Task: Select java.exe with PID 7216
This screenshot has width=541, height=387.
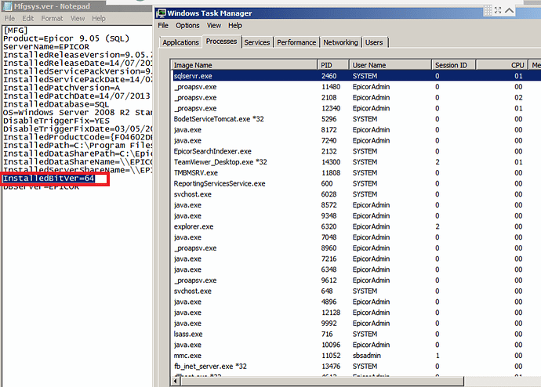Action: (357, 259)
